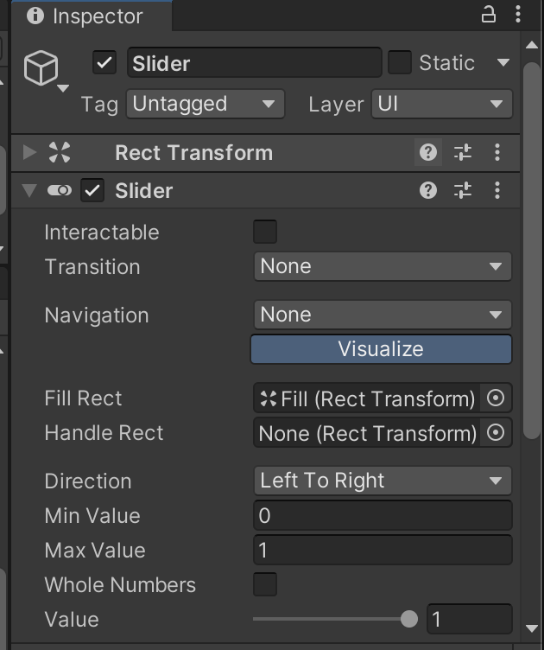544x650 pixels.
Task: Click the Inspector lock icon
Action: click(489, 15)
